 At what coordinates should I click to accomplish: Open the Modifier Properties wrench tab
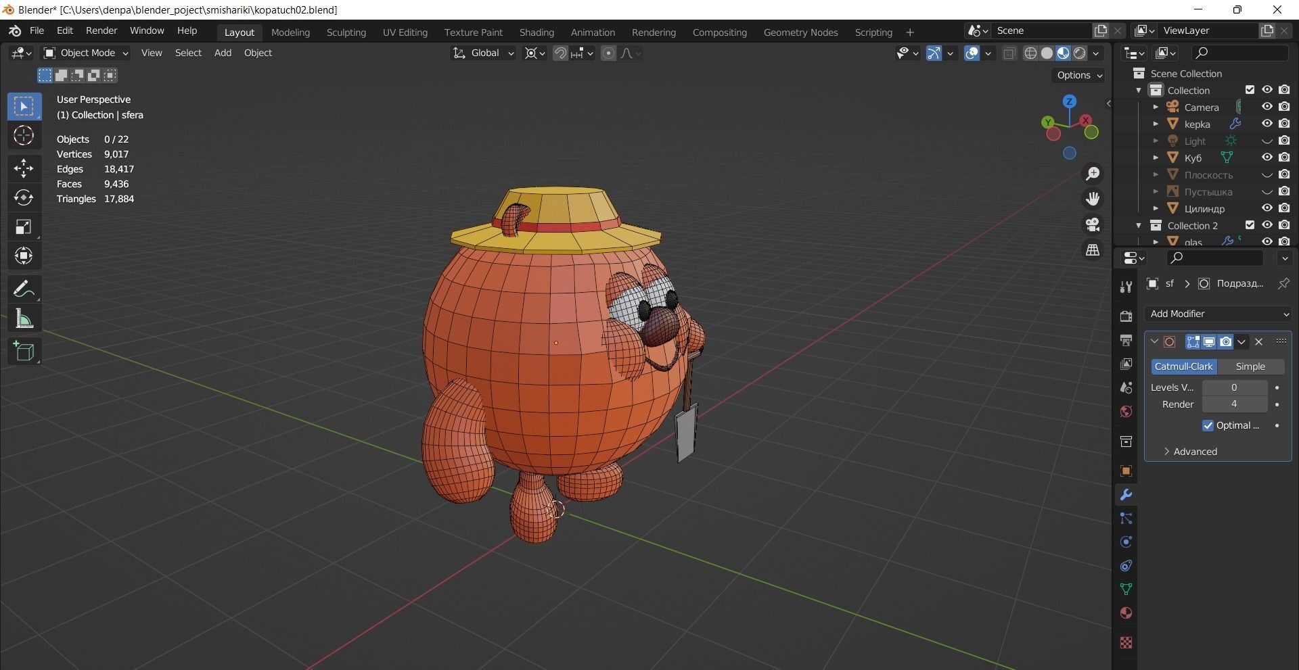(1125, 494)
